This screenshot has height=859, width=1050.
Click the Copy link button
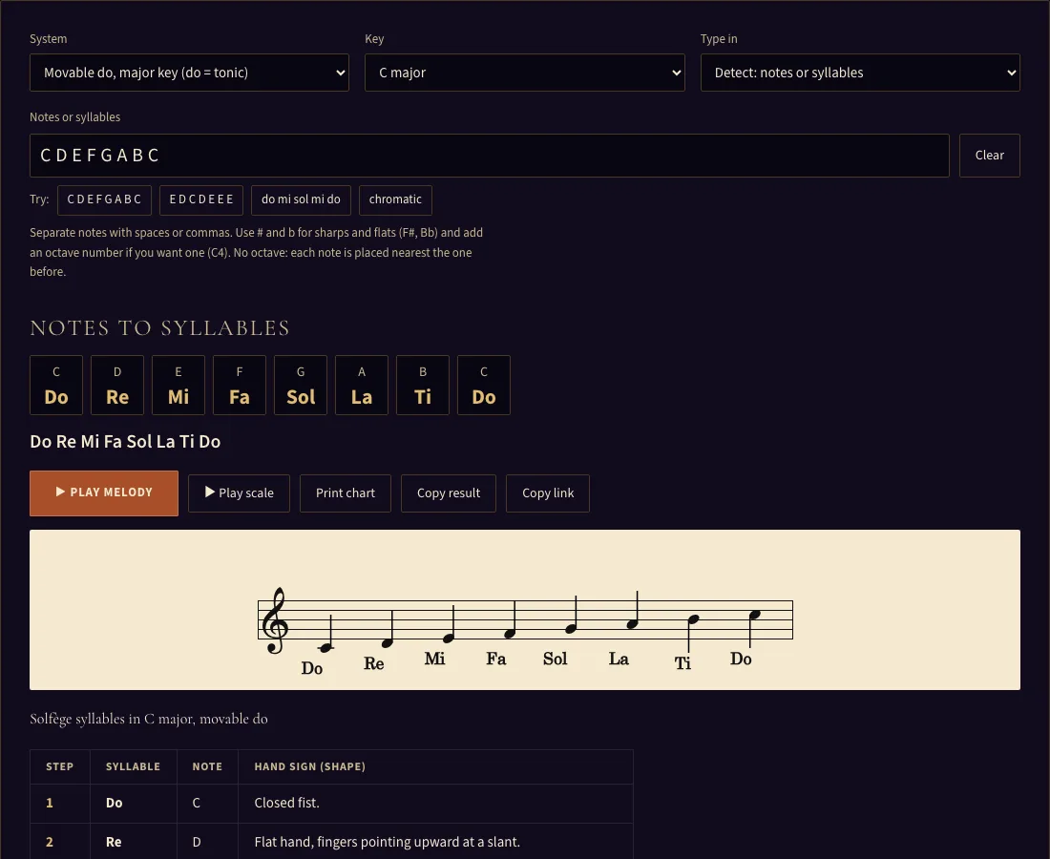pos(548,492)
